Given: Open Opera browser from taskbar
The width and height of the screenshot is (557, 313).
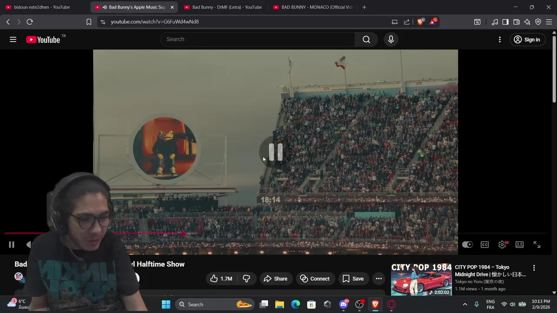Looking at the screenshot, I should click(x=391, y=304).
